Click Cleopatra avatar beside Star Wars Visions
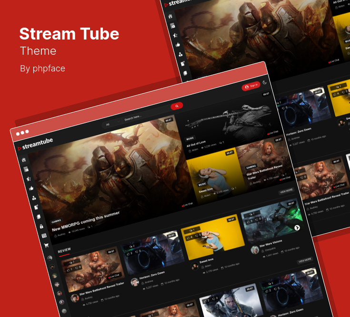This screenshot has width=350, height=317. tap(255, 250)
